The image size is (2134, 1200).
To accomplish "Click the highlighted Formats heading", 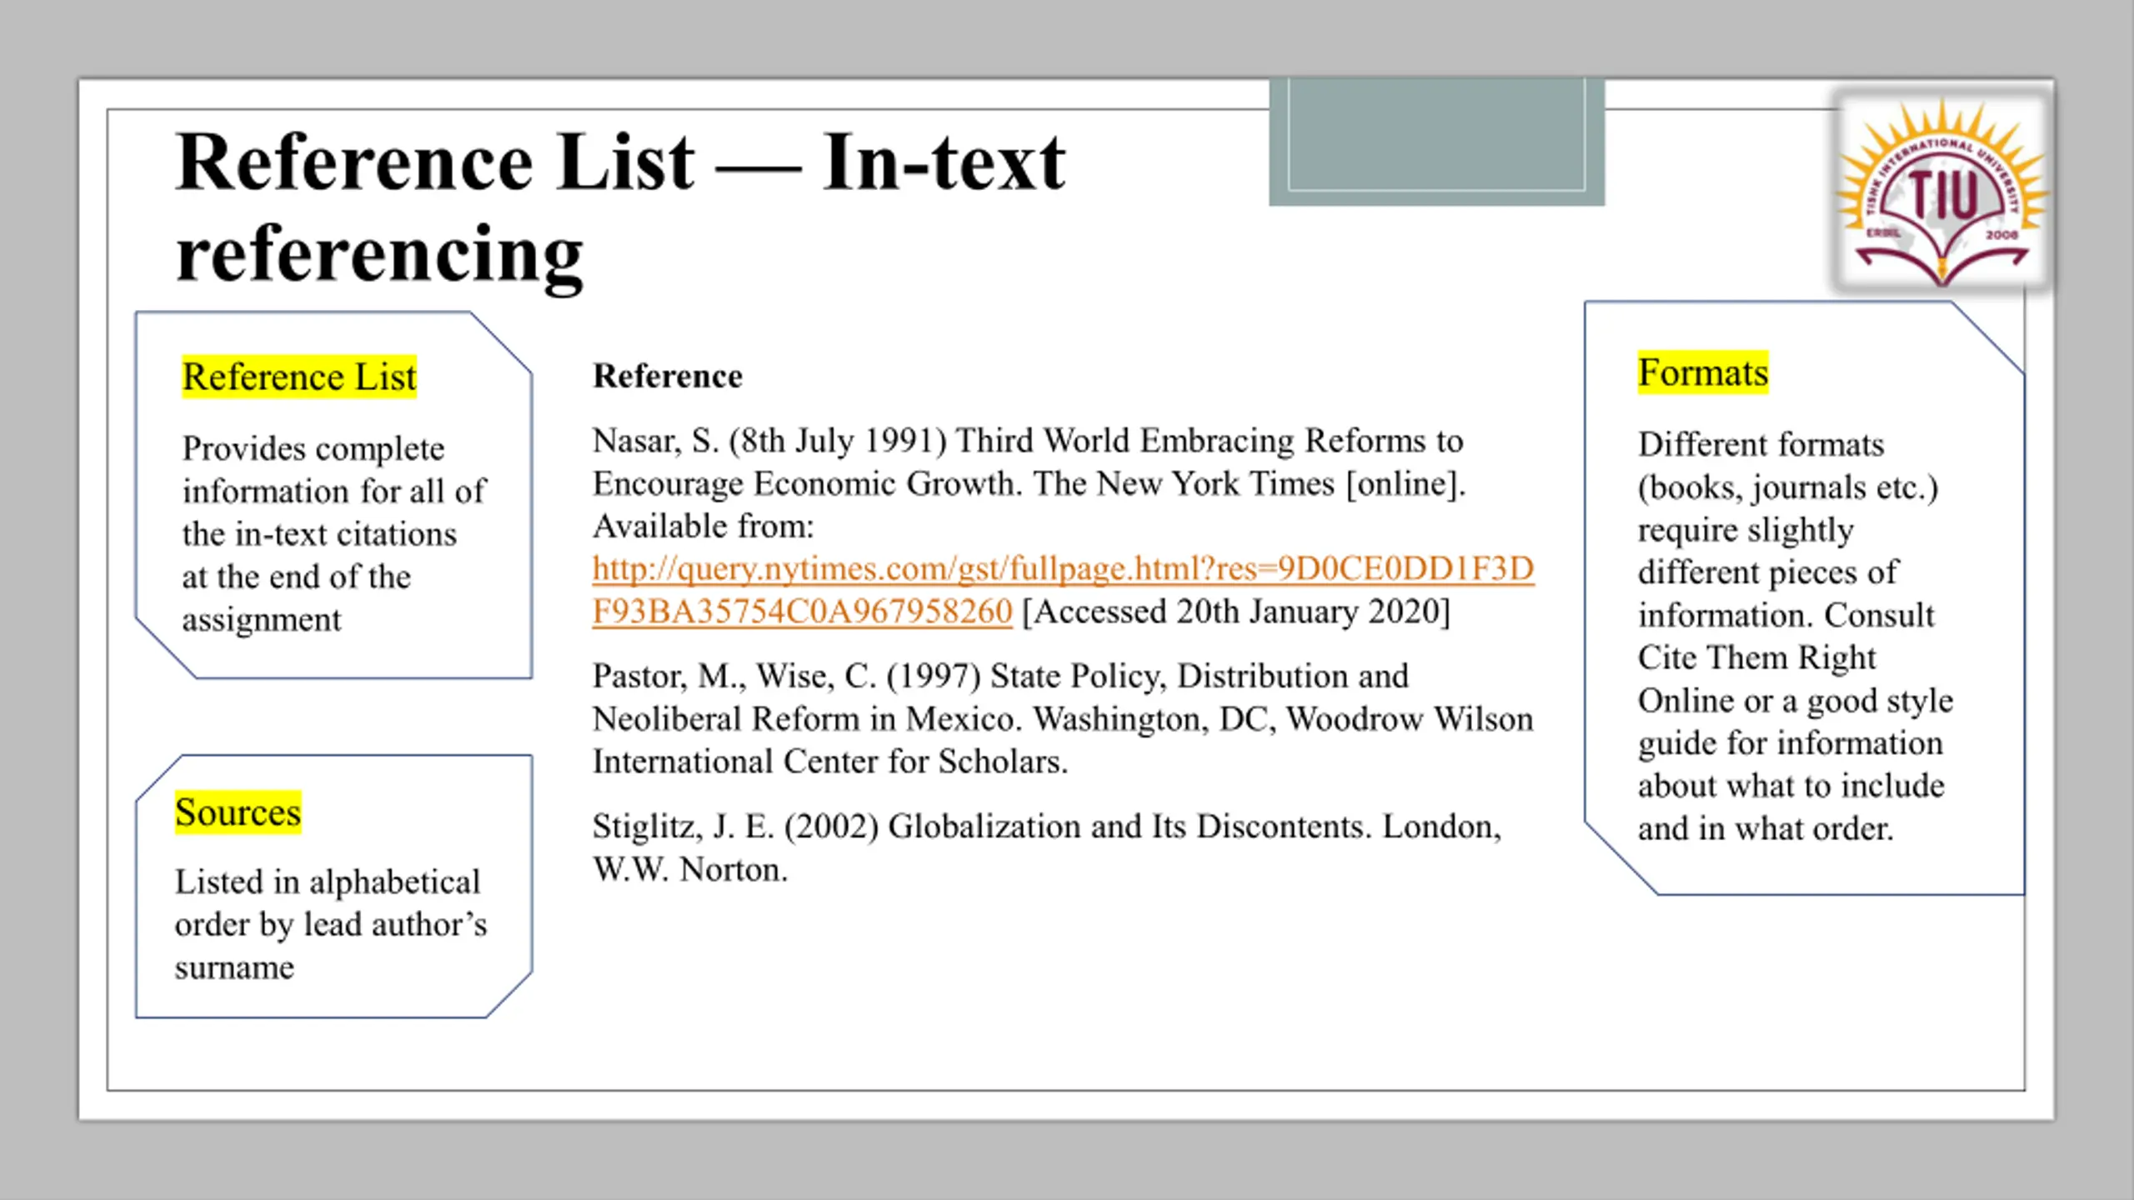I will click(x=1702, y=372).
